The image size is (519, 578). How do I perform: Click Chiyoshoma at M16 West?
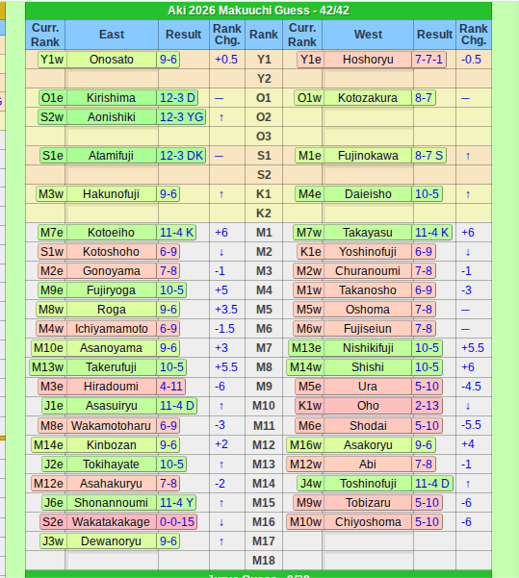pyautogui.click(x=368, y=521)
